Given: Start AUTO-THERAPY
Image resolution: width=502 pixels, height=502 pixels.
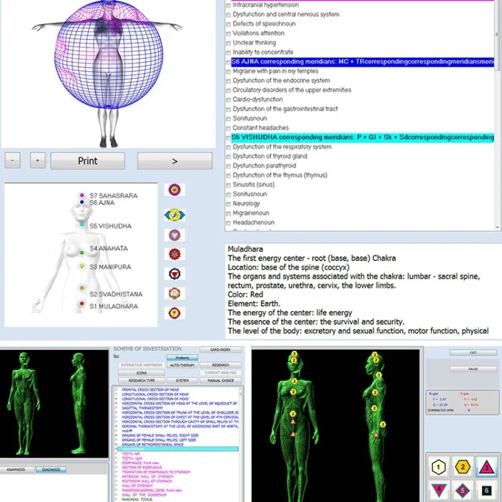Looking at the screenshot, I should click(182, 365).
